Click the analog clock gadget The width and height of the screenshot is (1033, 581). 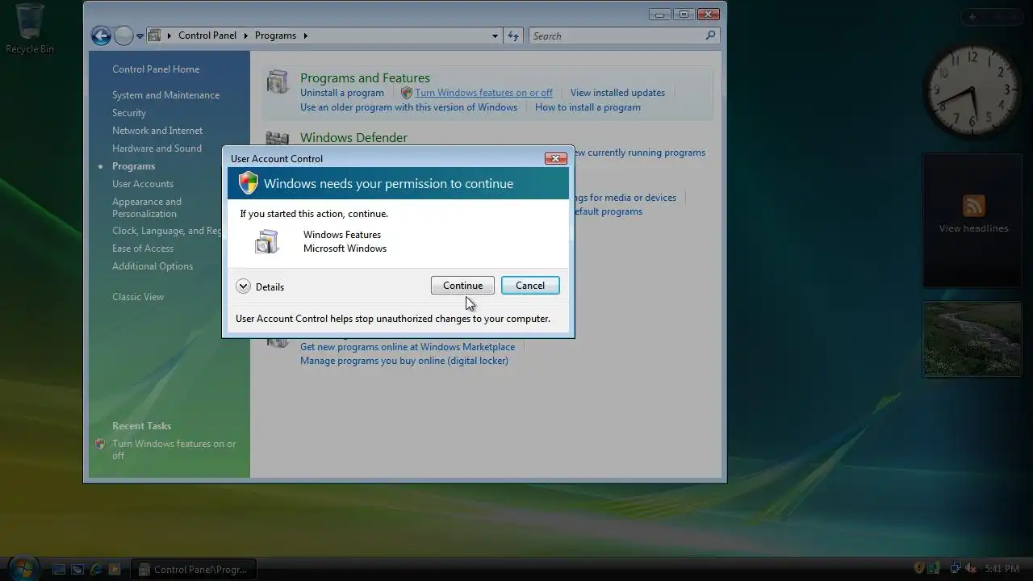(x=972, y=90)
